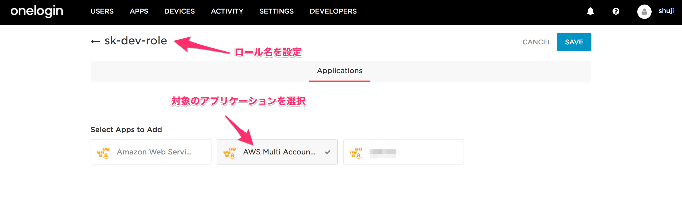Open the SETTINGS menu
The width and height of the screenshot is (682, 210).
(277, 11)
